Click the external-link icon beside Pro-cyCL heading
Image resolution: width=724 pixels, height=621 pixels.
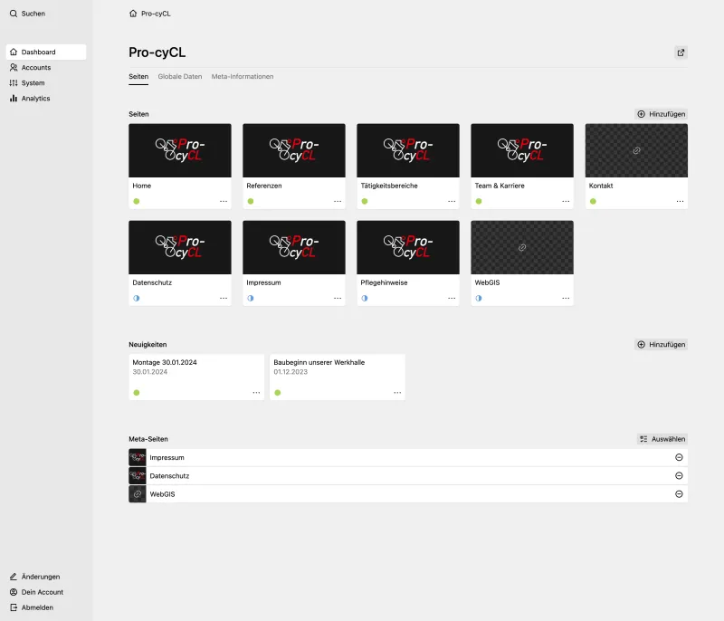[x=681, y=53]
